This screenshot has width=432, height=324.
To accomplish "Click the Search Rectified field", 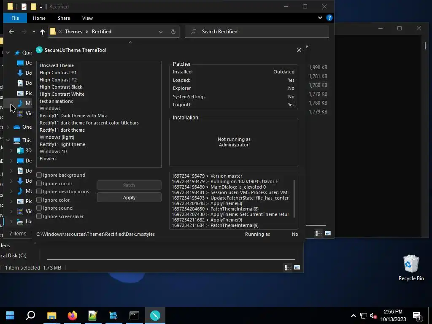I will (257, 31).
